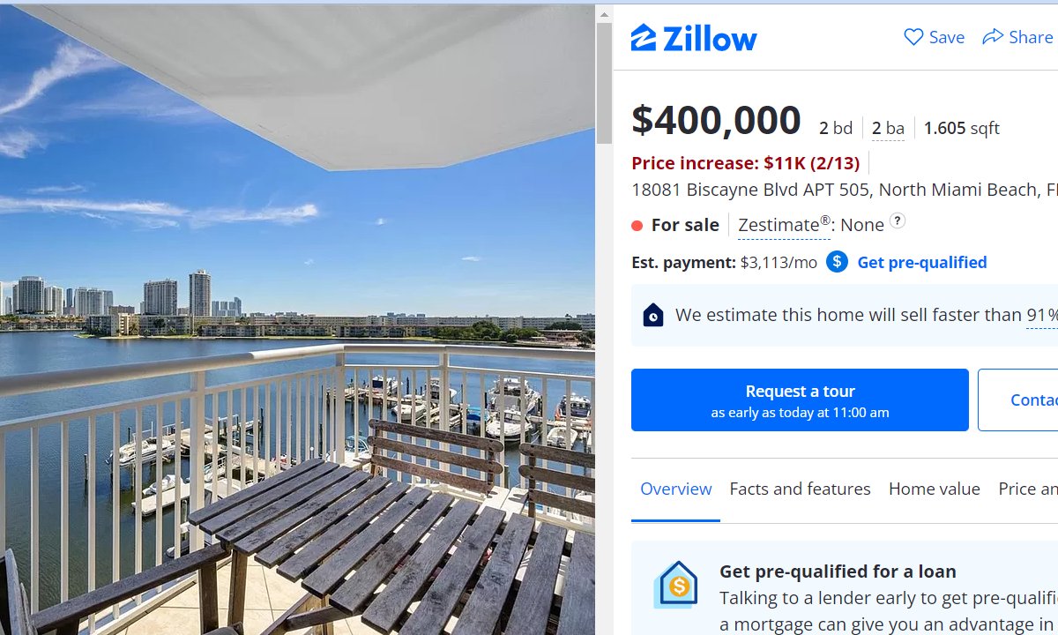Open the Zestimate question mark help
Screen dimensions: 1058x635
[897, 220]
